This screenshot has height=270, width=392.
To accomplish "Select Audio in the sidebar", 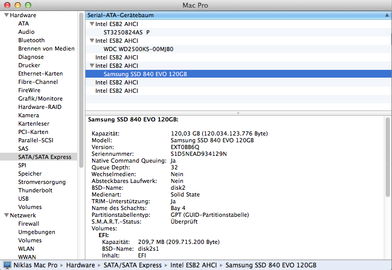I will point(26,32).
